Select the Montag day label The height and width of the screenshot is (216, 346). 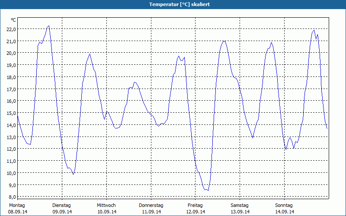pyautogui.click(x=17, y=206)
